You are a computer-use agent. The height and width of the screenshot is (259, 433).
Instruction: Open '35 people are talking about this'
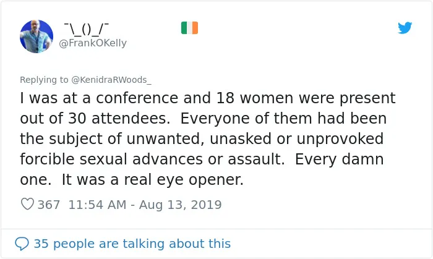132,244
